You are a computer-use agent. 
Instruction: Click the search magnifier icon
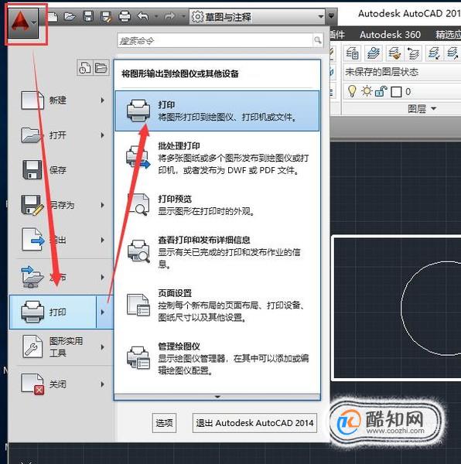[317, 40]
